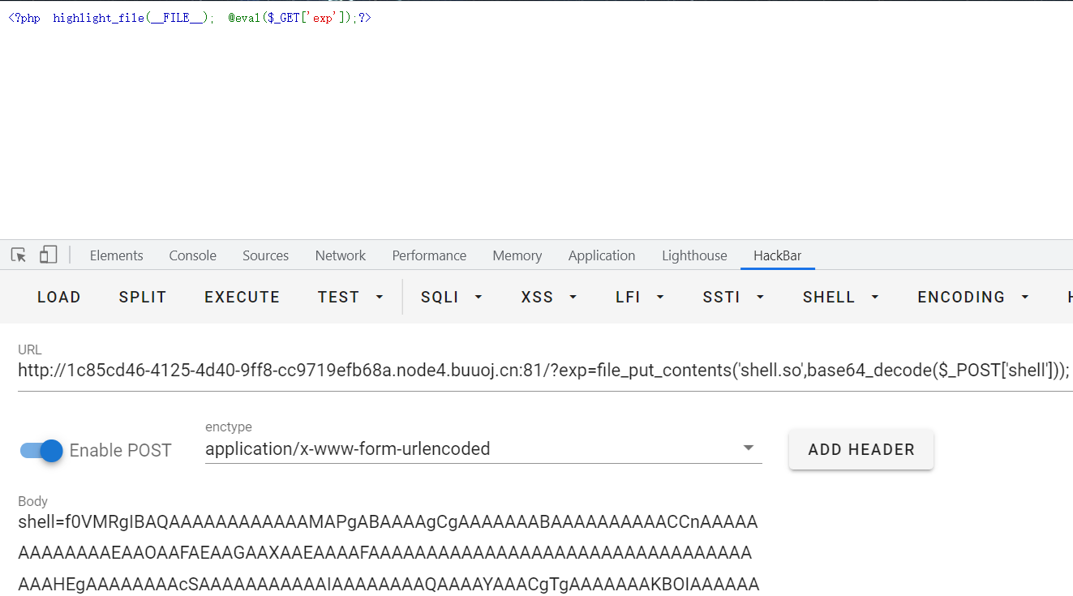The height and width of the screenshot is (596, 1073).
Task: Select the HackBar tab
Action: click(x=778, y=255)
